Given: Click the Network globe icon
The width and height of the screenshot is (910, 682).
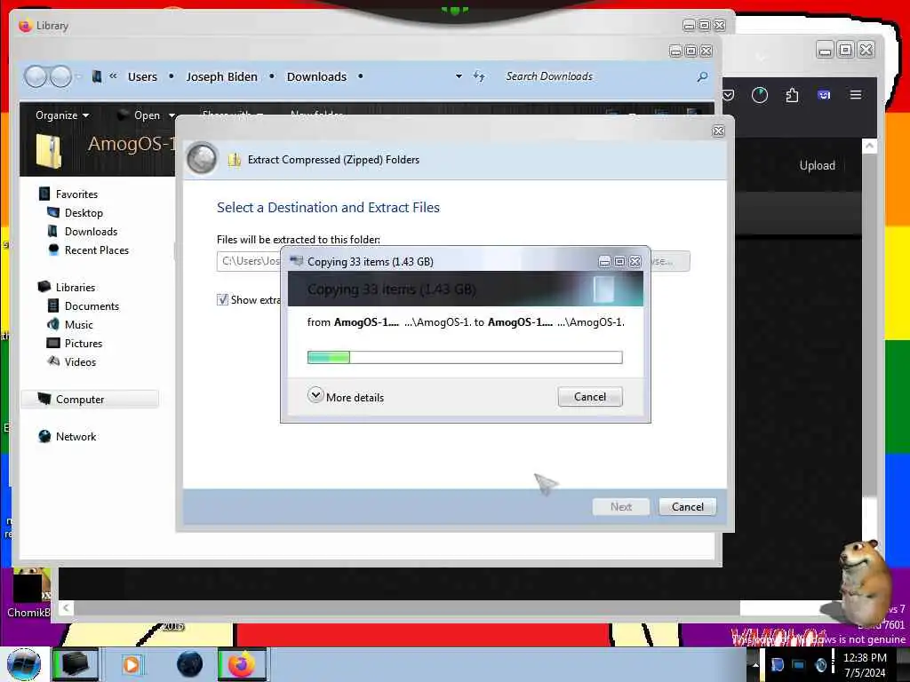Looking at the screenshot, I should tap(44, 436).
